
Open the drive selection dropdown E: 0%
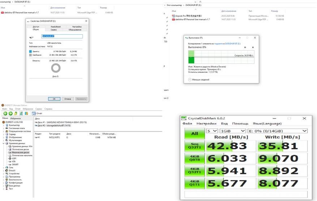(277, 131)
